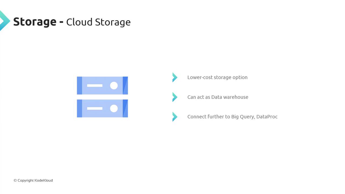This screenshot has width=345, height=194.
Task: Click the chevron bullet beside "Connect further to Big Query"
Action: (x=175, y=117)
